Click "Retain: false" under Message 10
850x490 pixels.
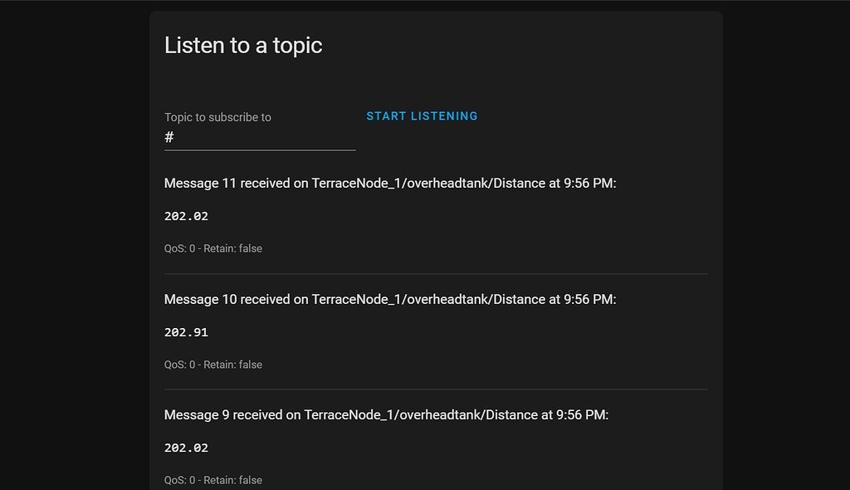click(232, 365)
